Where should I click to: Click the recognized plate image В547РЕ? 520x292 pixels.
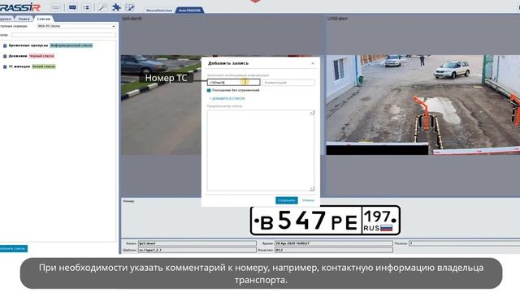point(325,221)
